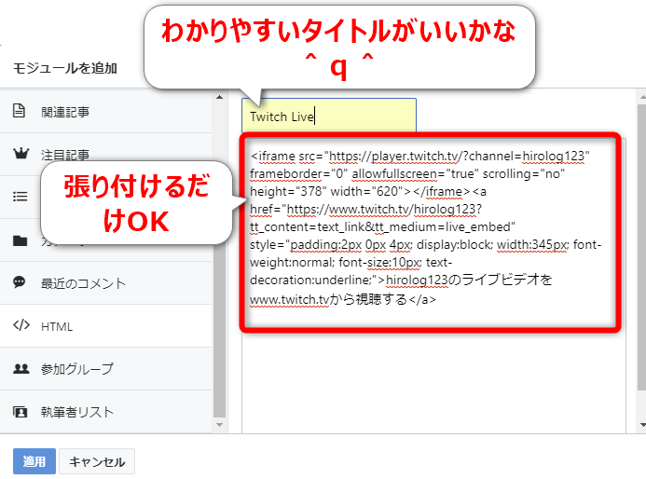Click the author card icon for 執筆者リスト
This screenshot has height=479, width=646.
point(21,412)
